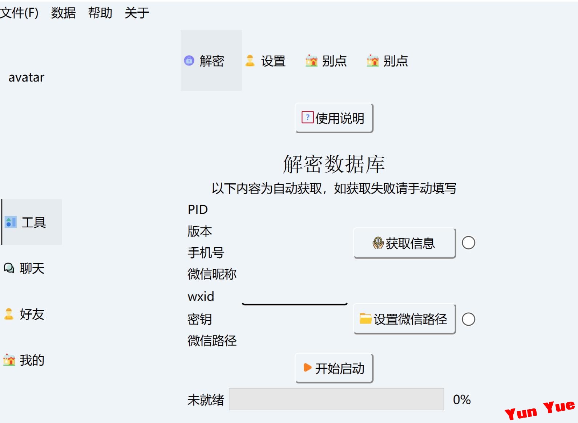Click the 未就绪 progress bar
Screen dimensions: 578x423
pos(336,399)
